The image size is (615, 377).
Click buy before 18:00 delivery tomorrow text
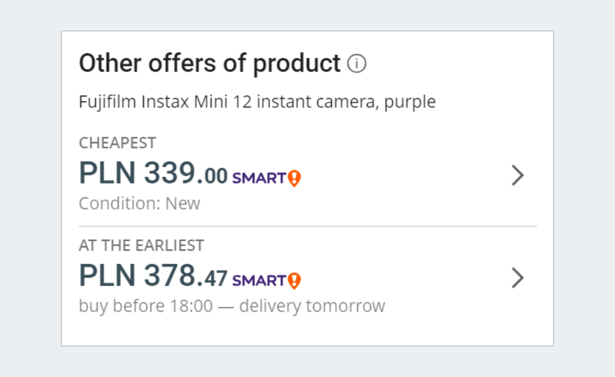pyautogui.click(x=232, y=306)
